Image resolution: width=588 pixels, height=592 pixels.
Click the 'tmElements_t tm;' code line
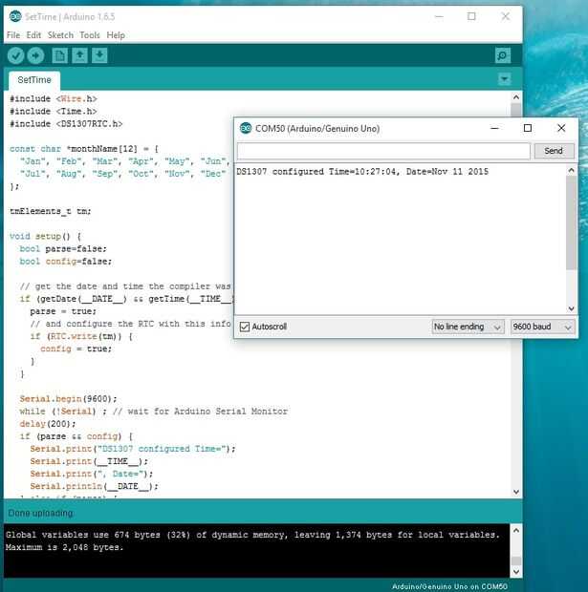(x=51, y=211)
